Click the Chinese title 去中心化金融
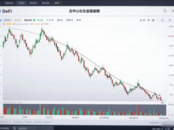Screen dimensions: 174x130 [x=84, y=11]
